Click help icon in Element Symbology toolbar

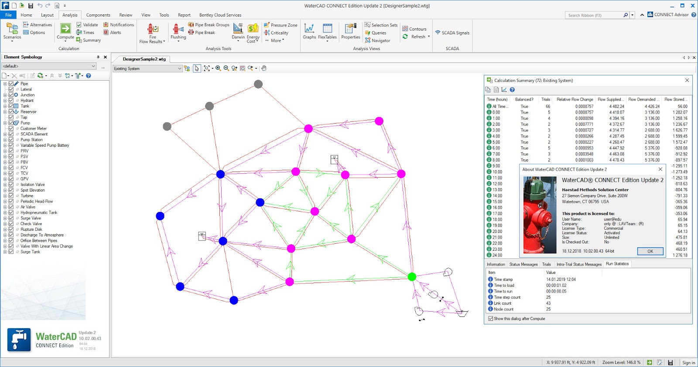pyautogui.click(x=89, y=76)
